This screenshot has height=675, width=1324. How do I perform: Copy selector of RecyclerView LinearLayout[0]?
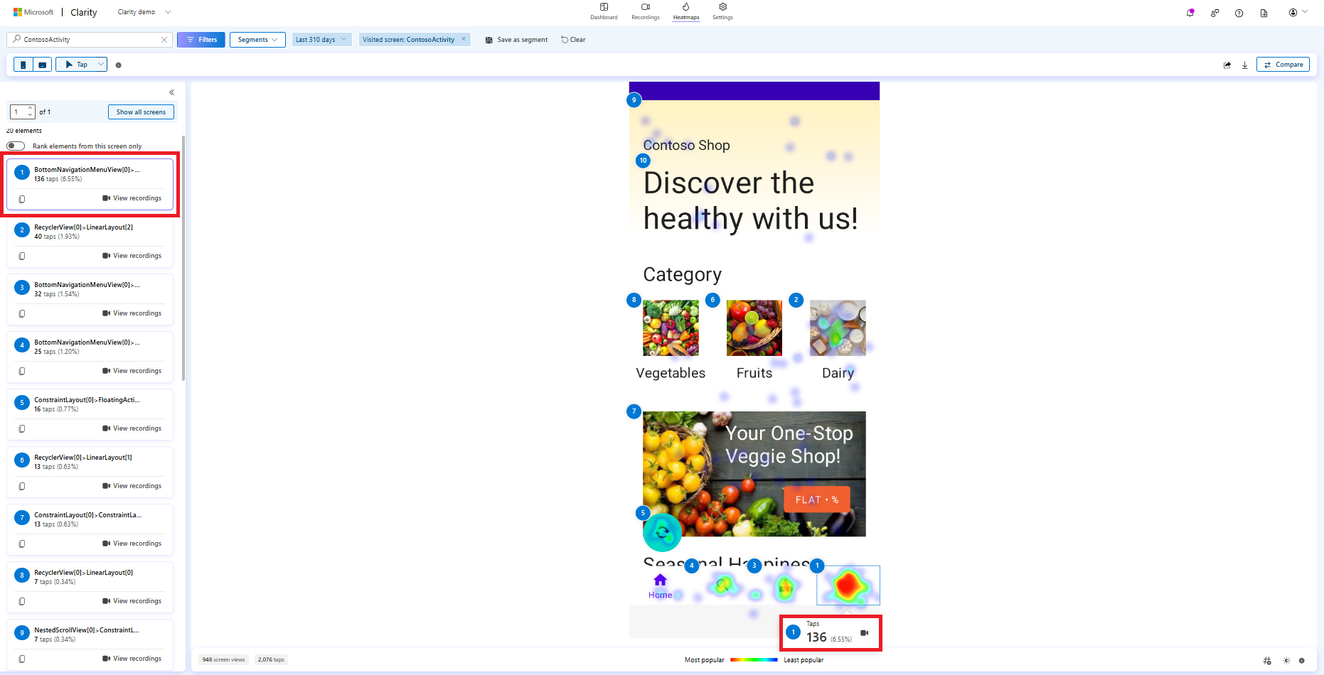coord(22,602)
